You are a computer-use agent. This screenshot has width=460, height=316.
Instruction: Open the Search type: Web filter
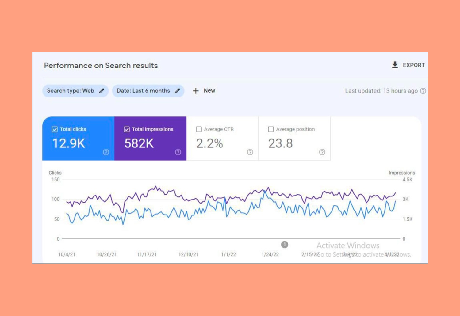pos(71,91)
